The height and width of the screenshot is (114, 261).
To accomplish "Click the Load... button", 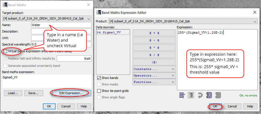I will (x=13, y=93).
